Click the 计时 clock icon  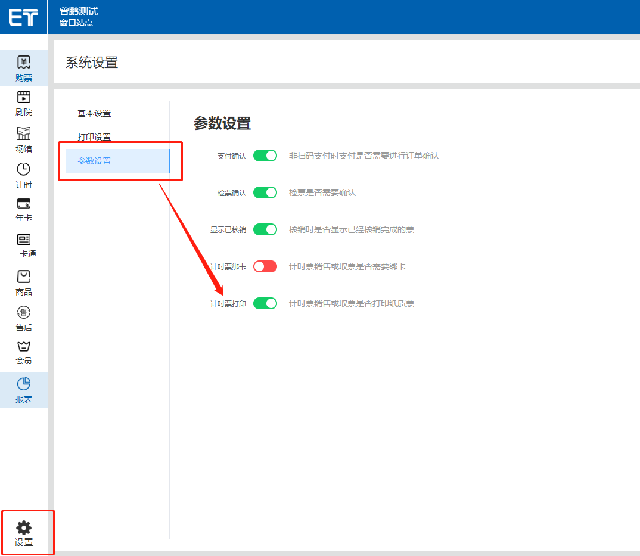24,169
